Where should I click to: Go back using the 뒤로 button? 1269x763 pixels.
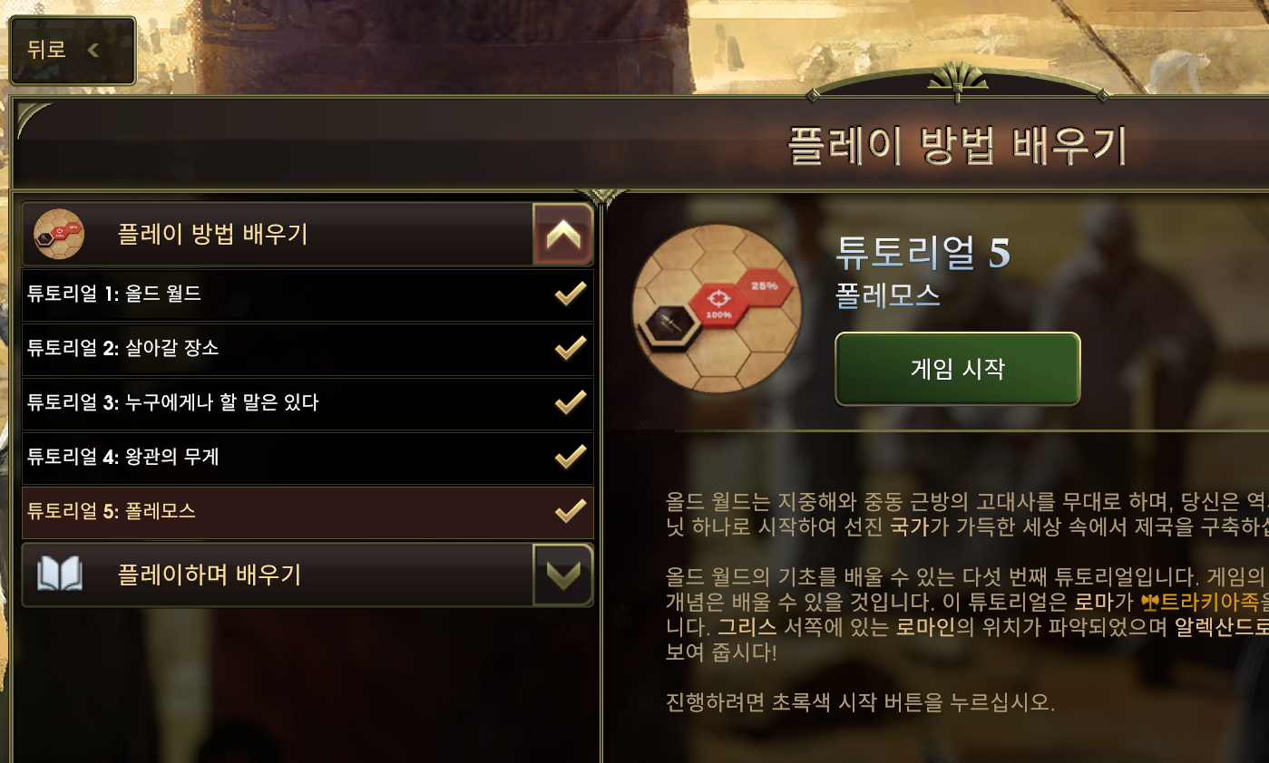point(73,50)
